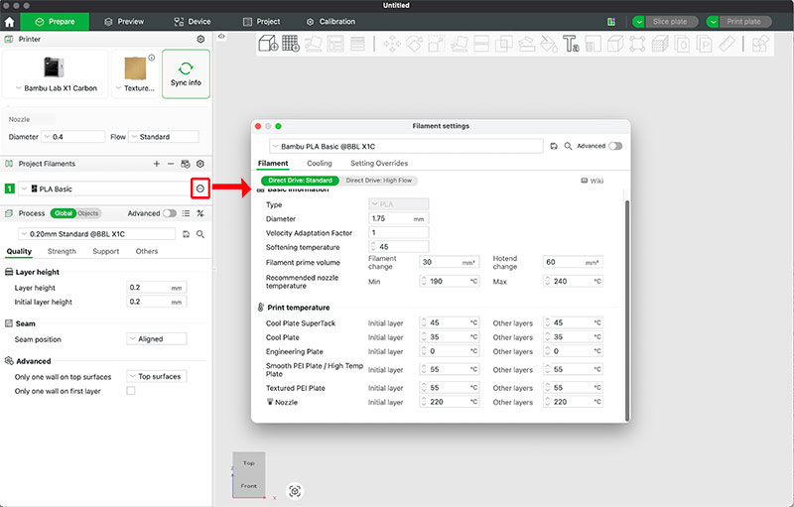Click the Add plate grid icon
The image size is (794, 507).
coord(291,44)
